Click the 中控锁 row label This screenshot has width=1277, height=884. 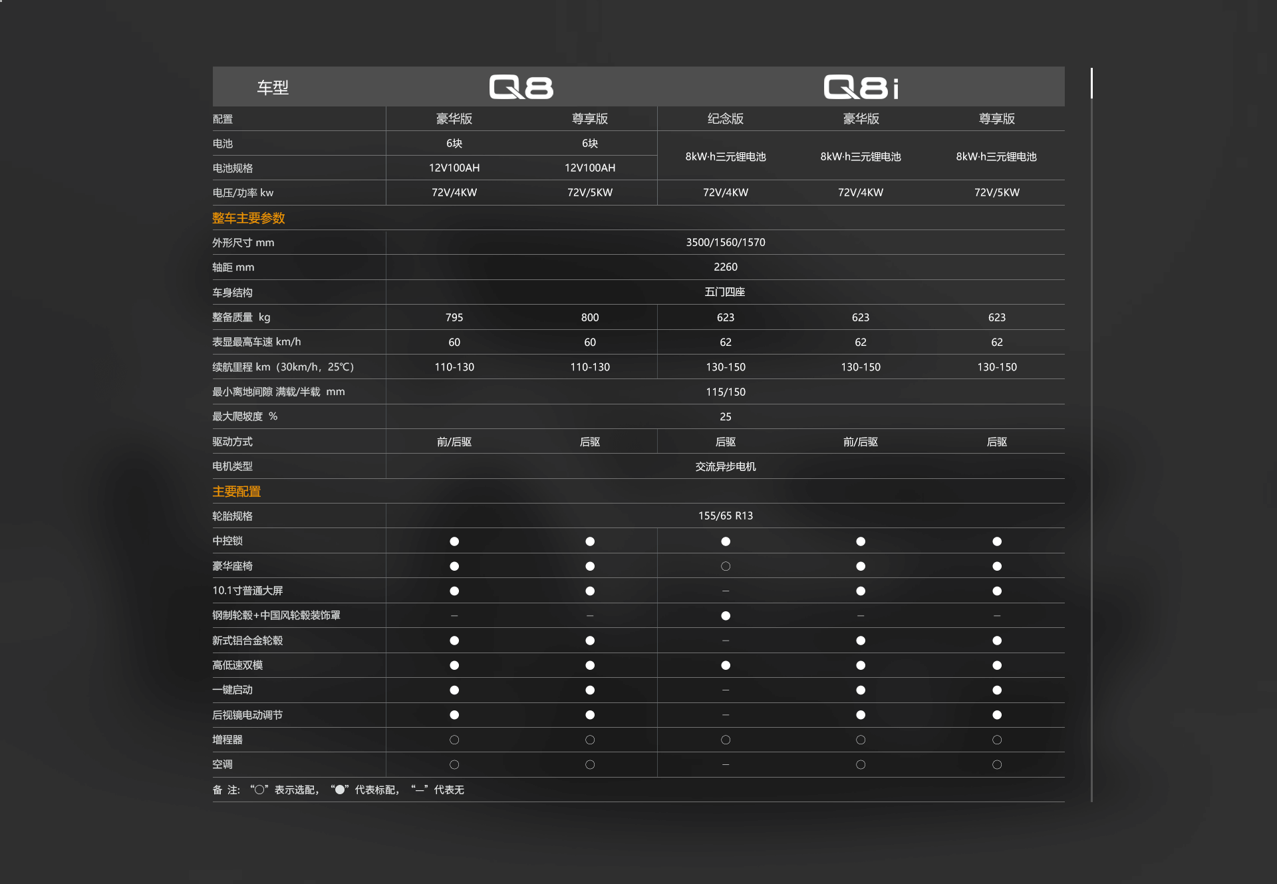coord(227,541)
